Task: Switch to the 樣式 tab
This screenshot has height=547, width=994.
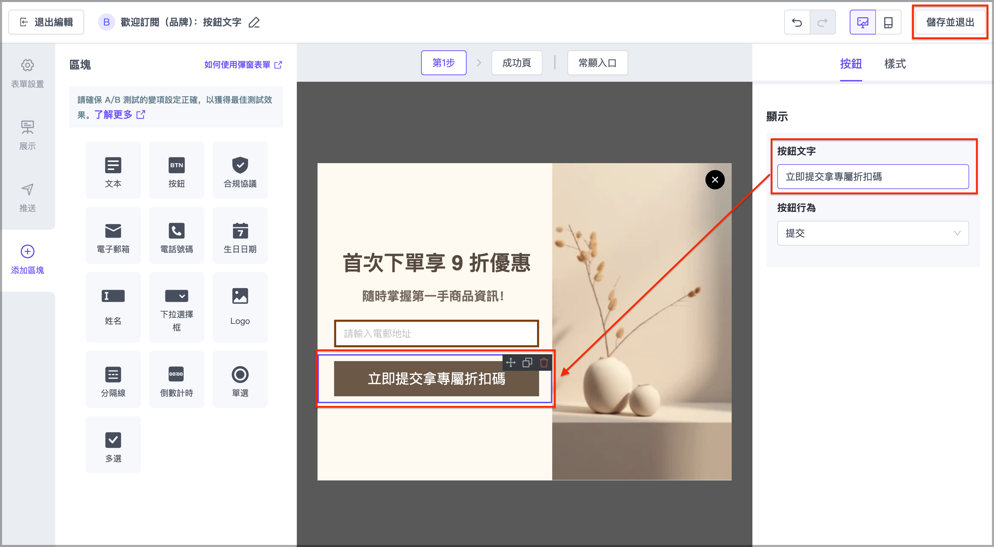Action: tap(895, 63)
